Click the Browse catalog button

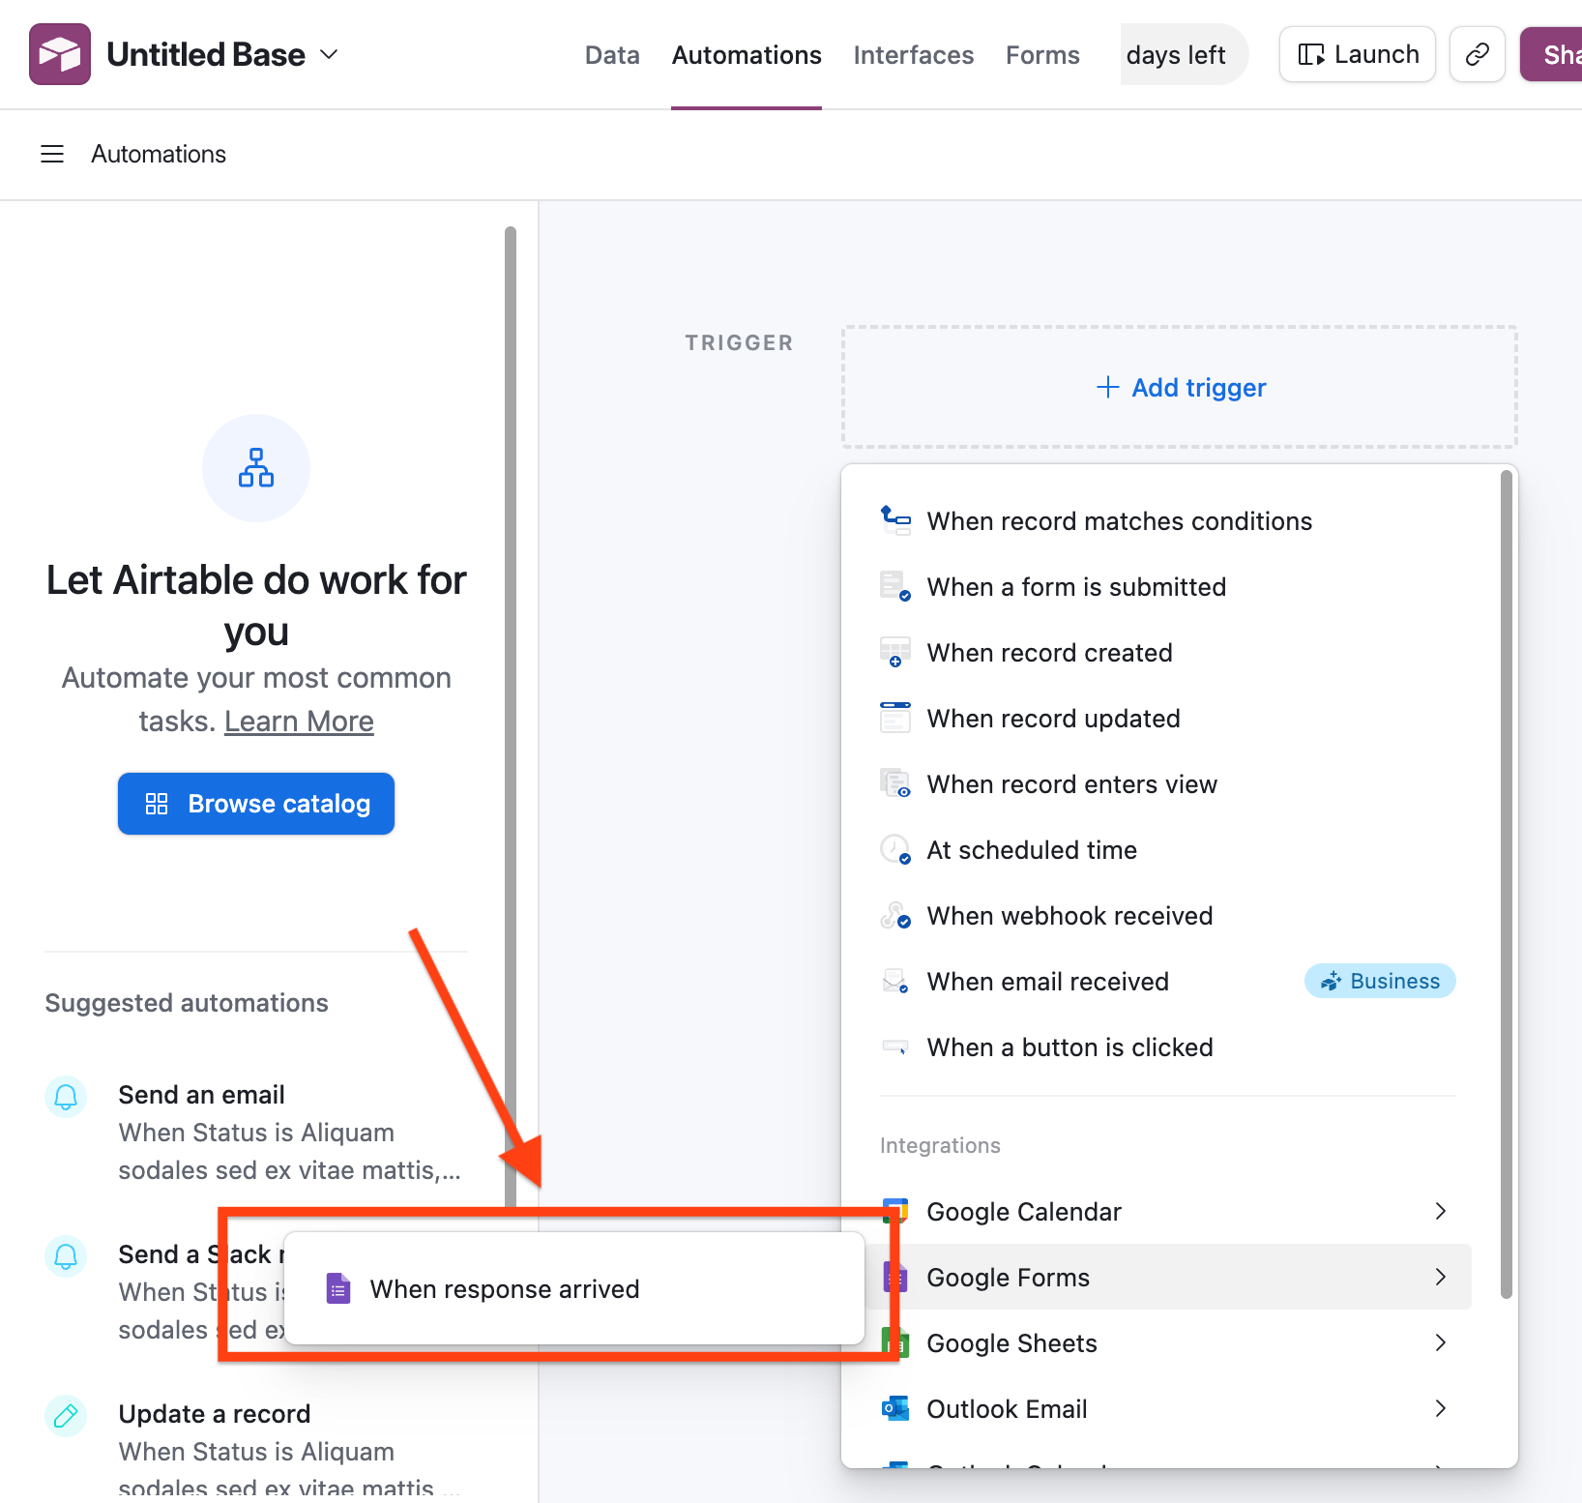pos(255,803)
